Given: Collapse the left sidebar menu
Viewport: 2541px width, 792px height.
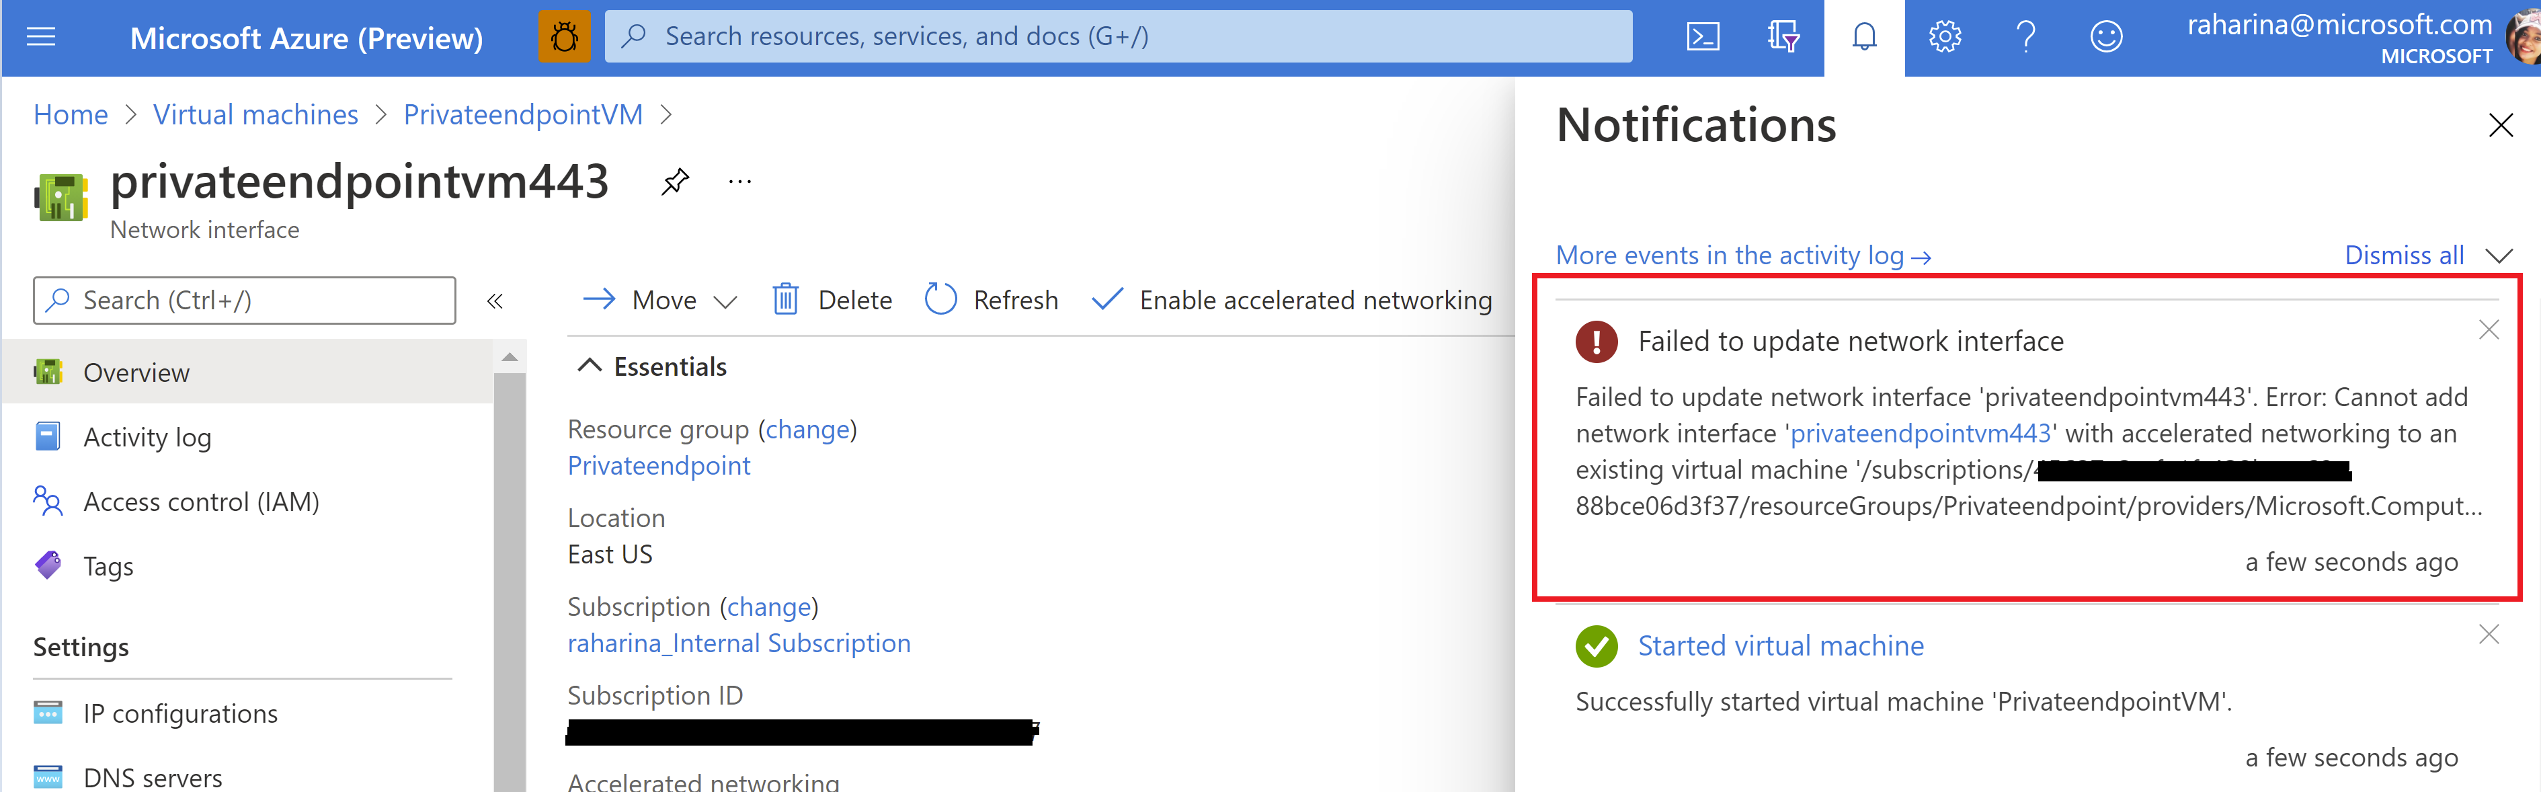Looking at the screenshot, I should point(495,301).
